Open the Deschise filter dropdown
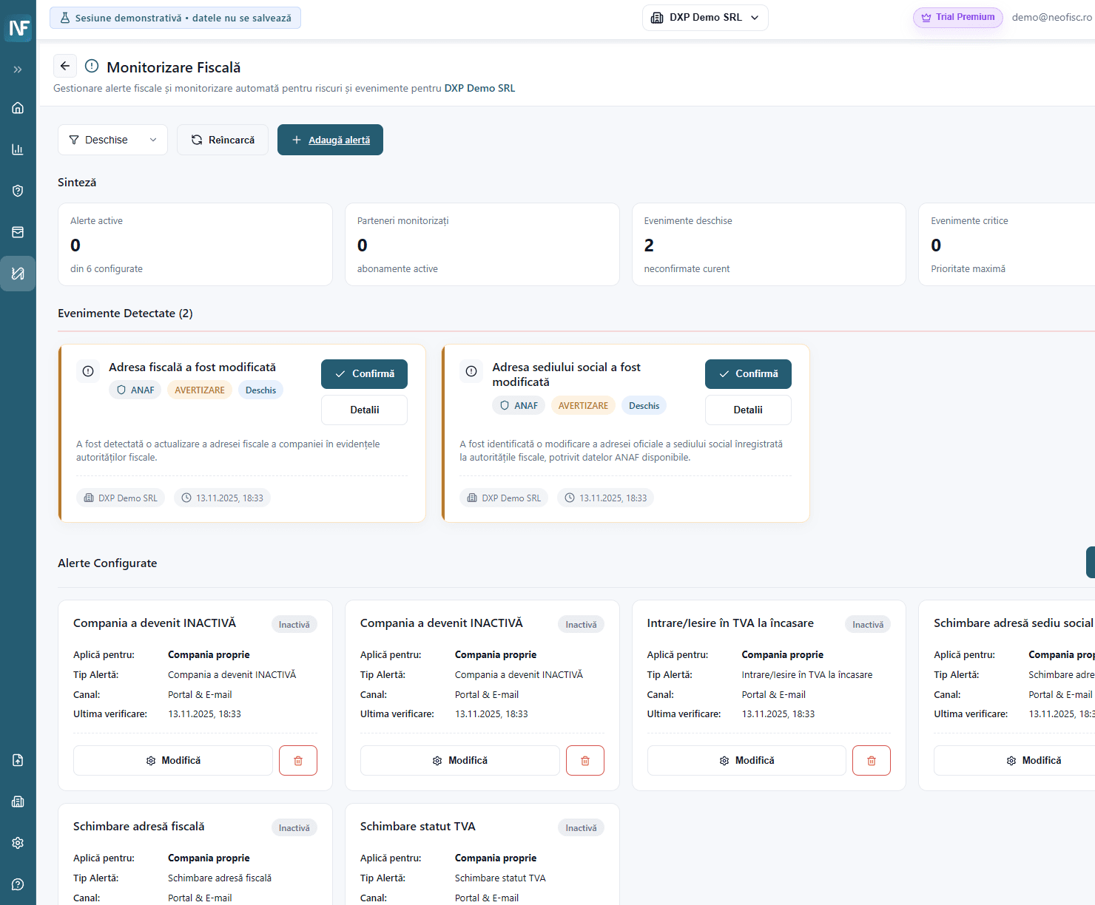This screenshot has width=1095, height=905. (x=112, y=140)
